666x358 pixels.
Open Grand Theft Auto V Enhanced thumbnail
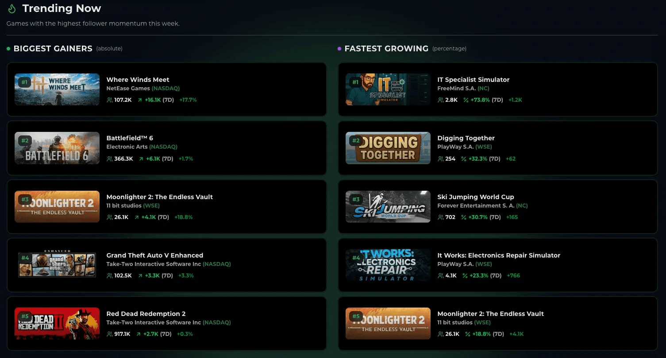click(57, 265)
